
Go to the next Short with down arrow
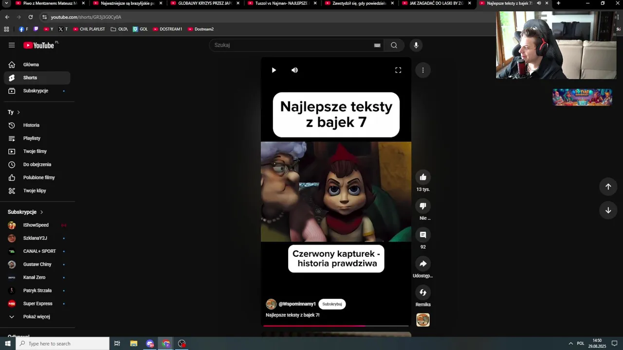[x=608, y=210]
